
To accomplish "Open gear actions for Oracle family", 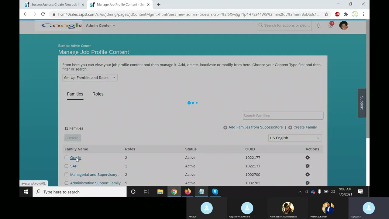I will 308,158.
